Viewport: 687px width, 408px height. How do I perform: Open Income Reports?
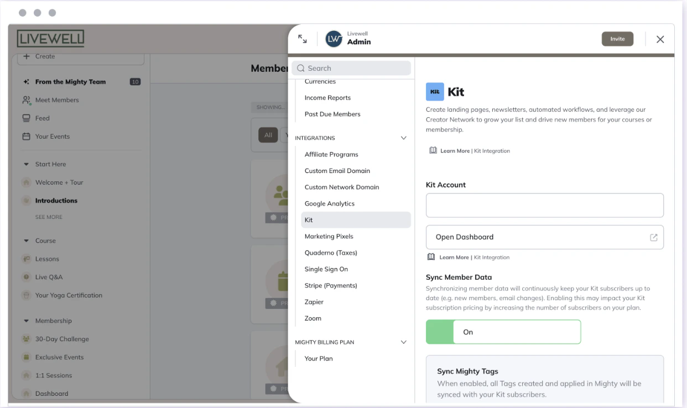(327, 98)
